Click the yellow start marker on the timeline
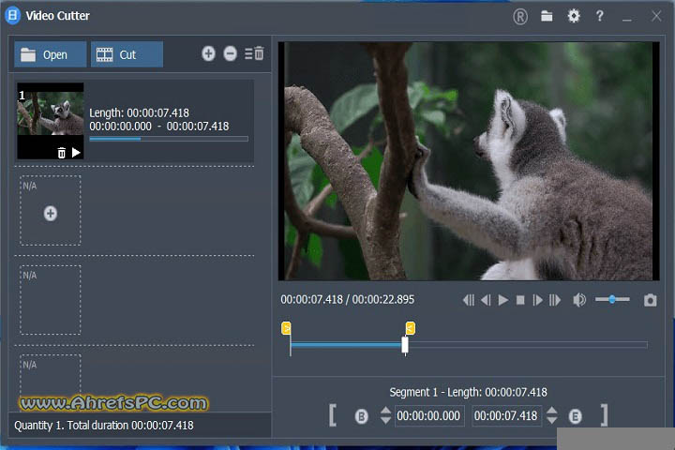675x450 pixels. tap(286, 328)
